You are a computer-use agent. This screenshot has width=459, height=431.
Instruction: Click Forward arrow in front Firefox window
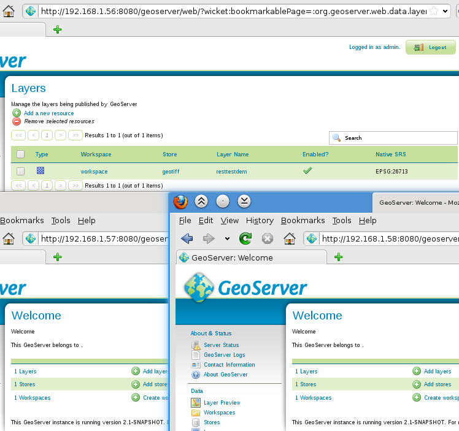point(209,238)
